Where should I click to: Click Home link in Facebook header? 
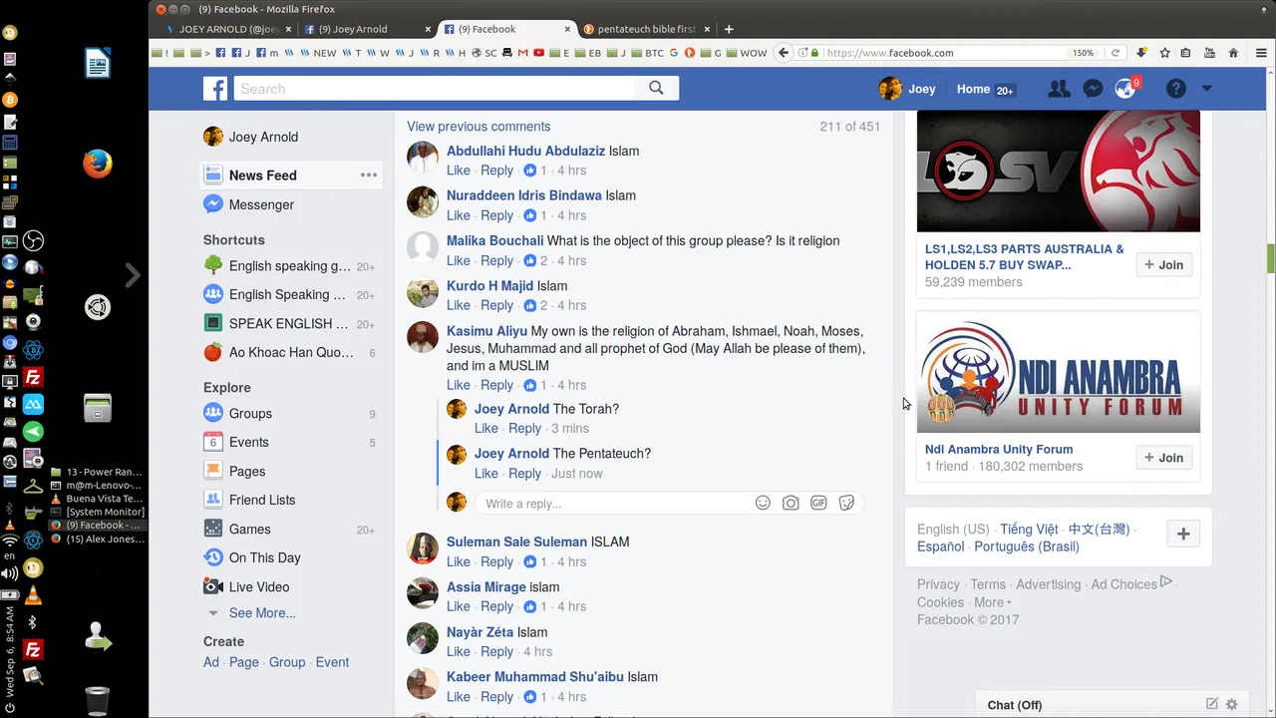[973, 89]
